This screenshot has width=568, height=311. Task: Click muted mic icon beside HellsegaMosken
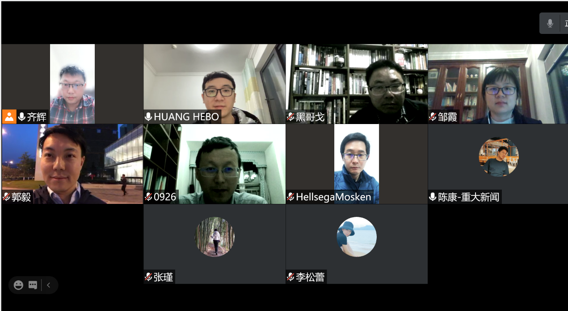(x=290, y=197)
